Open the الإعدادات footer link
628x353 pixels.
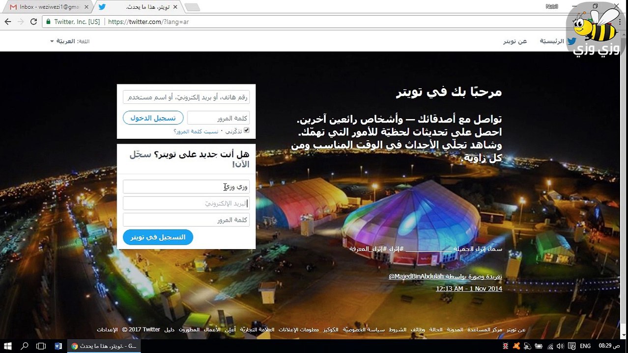pos(108,329)
